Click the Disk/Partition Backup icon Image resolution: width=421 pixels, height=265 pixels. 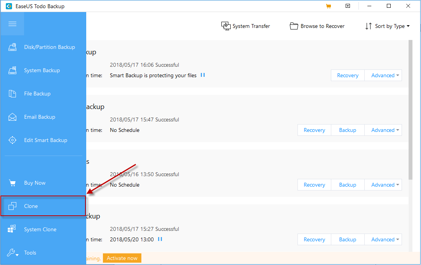tap(12, 47)
